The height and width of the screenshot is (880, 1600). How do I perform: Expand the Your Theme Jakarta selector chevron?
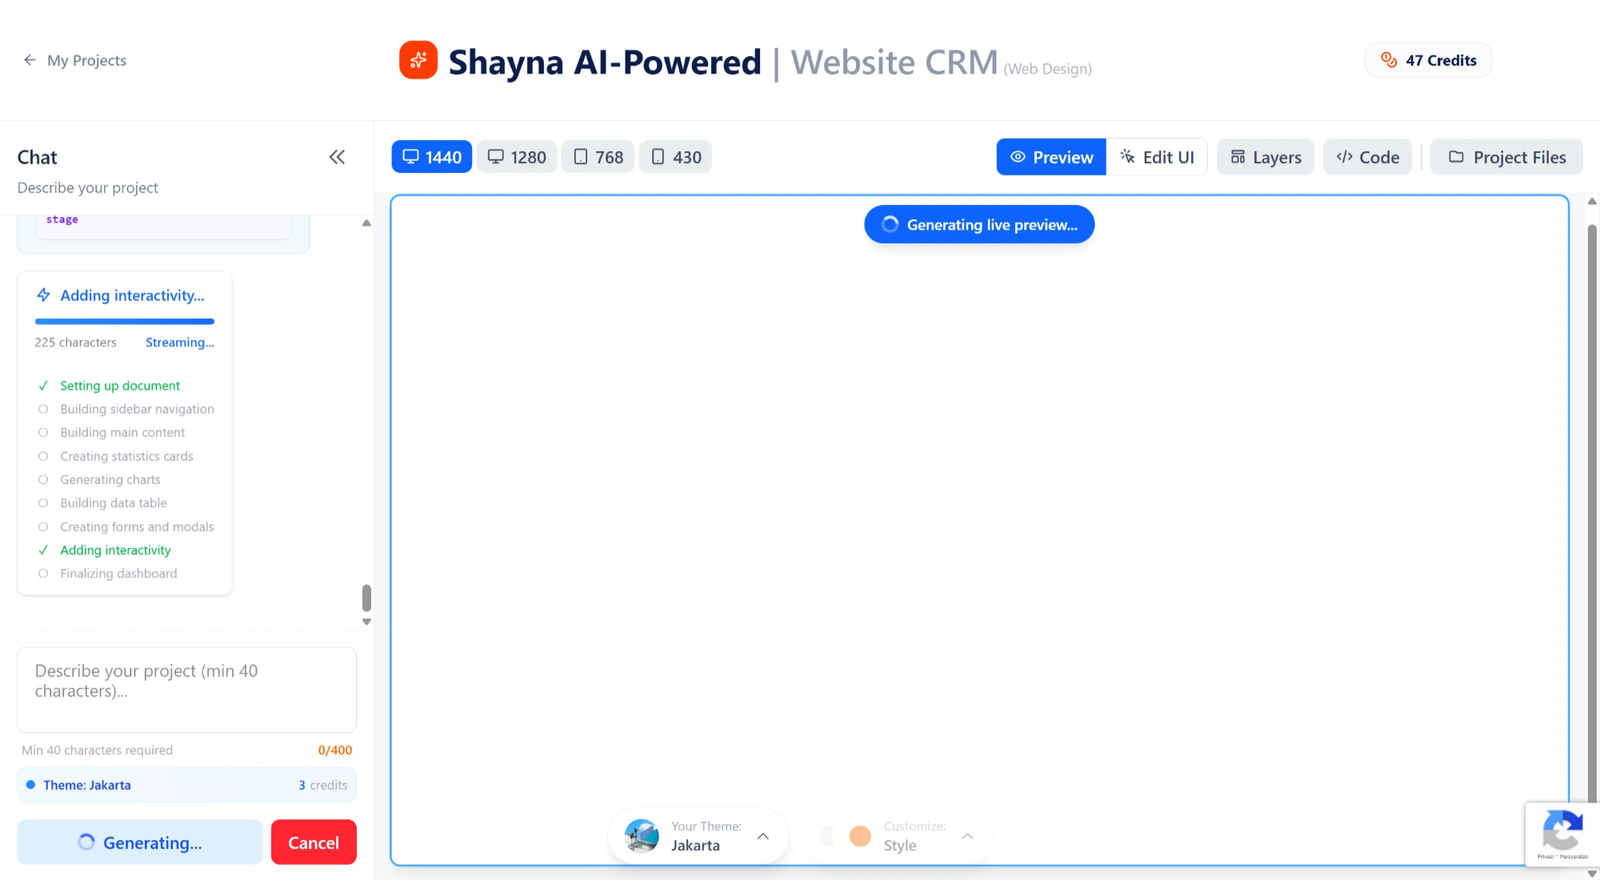coord(763,836)
